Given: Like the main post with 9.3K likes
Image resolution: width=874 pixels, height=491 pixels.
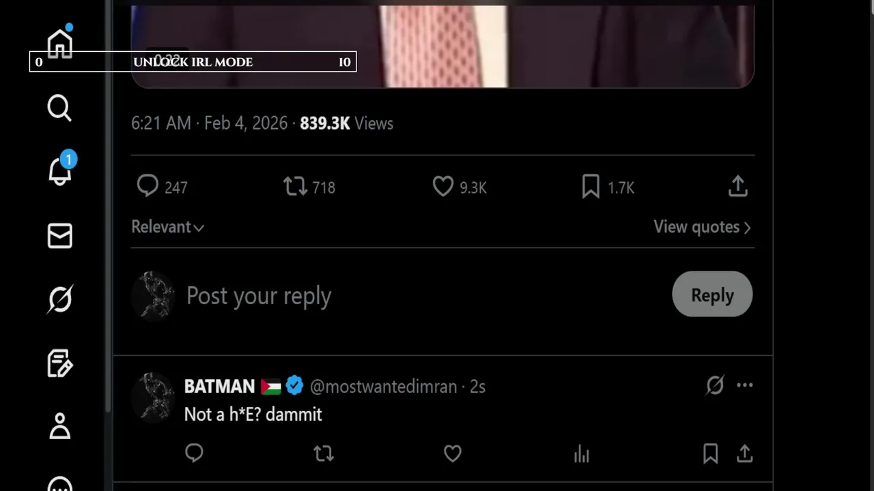Looking at the screenshot, I should (x=443, y=186).
